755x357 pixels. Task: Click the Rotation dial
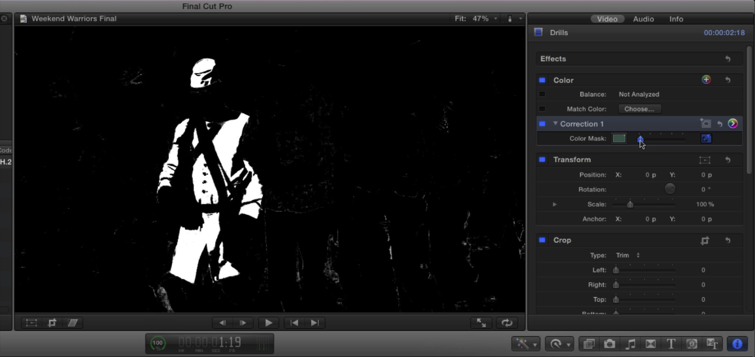click(670, 189)
